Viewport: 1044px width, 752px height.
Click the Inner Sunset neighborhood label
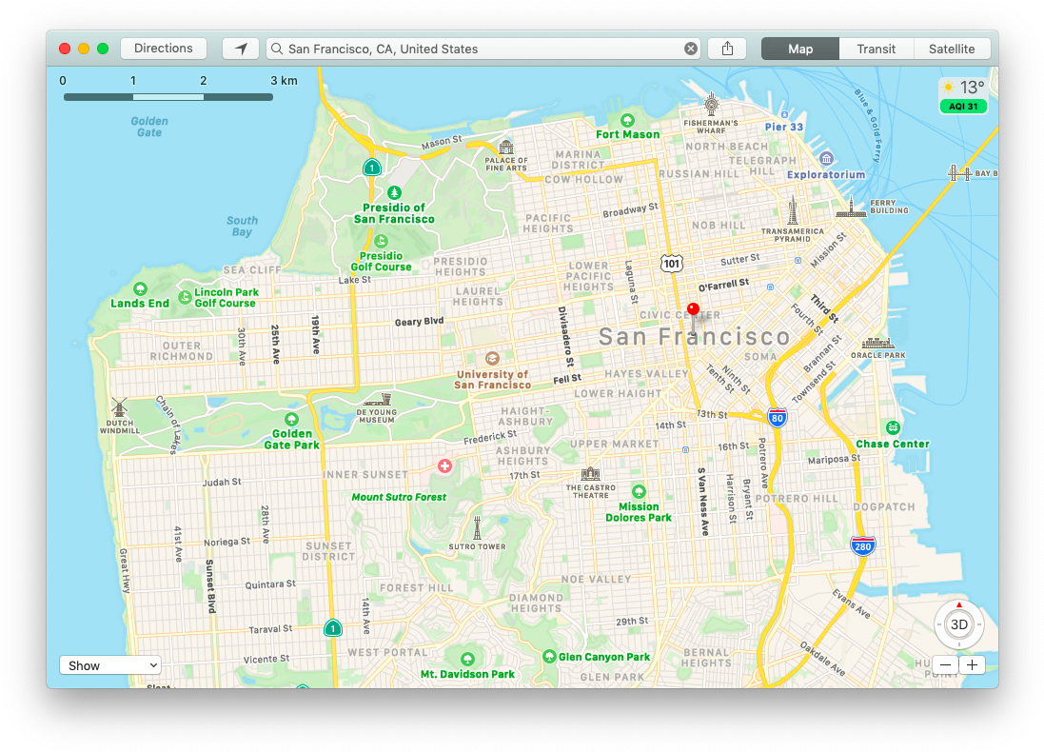point(365,475)
